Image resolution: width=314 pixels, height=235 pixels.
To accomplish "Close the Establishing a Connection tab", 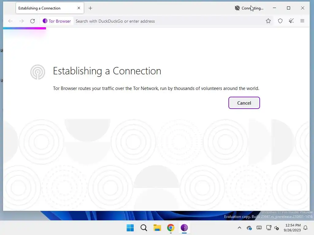I will click(79, 8).
